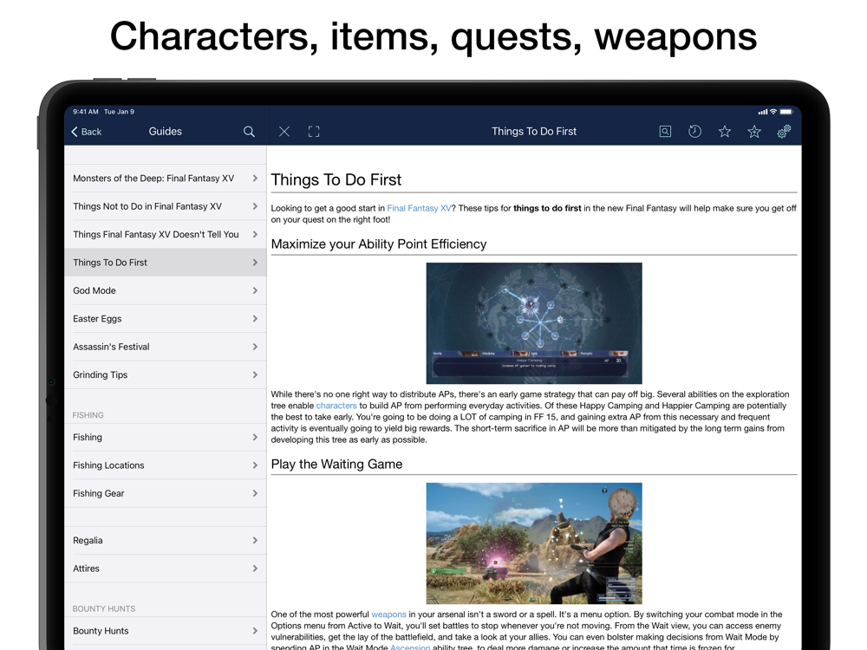Click the BOUNTY HUNTS section header

point(104,609)
